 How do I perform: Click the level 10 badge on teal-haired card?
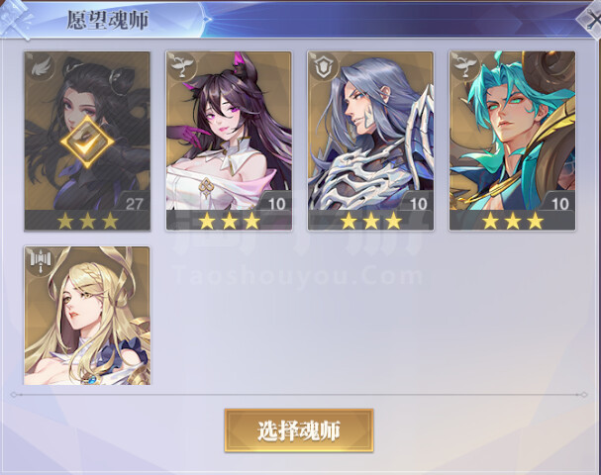[x=560, y=204]
